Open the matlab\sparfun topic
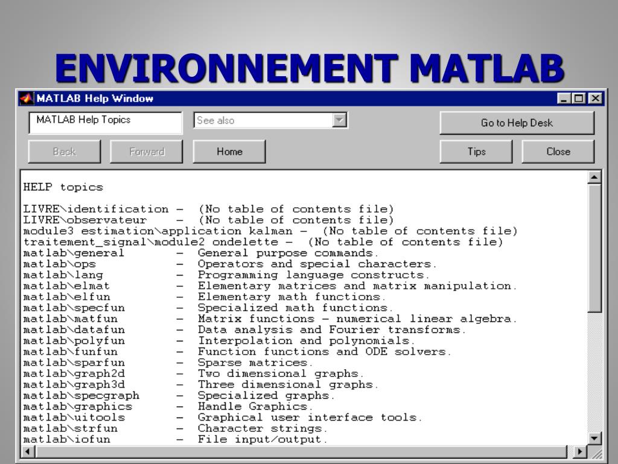 (x=74, y=363)
